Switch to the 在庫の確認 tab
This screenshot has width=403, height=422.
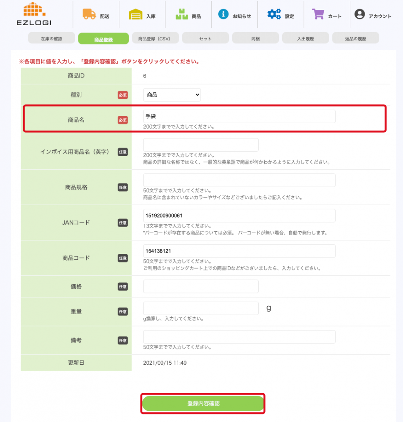point(51,38)
